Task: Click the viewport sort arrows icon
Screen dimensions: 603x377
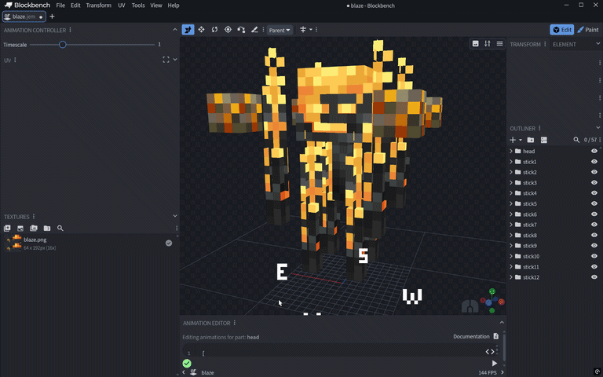Action: click(x=488, y=43)
